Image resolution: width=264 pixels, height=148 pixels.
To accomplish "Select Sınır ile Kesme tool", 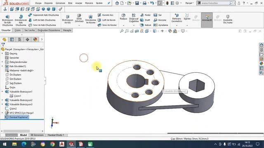I will point(107,25).
